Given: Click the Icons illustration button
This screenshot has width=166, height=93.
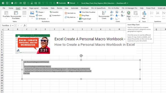Looking at the screenshot, I should [x=39, y=16].
